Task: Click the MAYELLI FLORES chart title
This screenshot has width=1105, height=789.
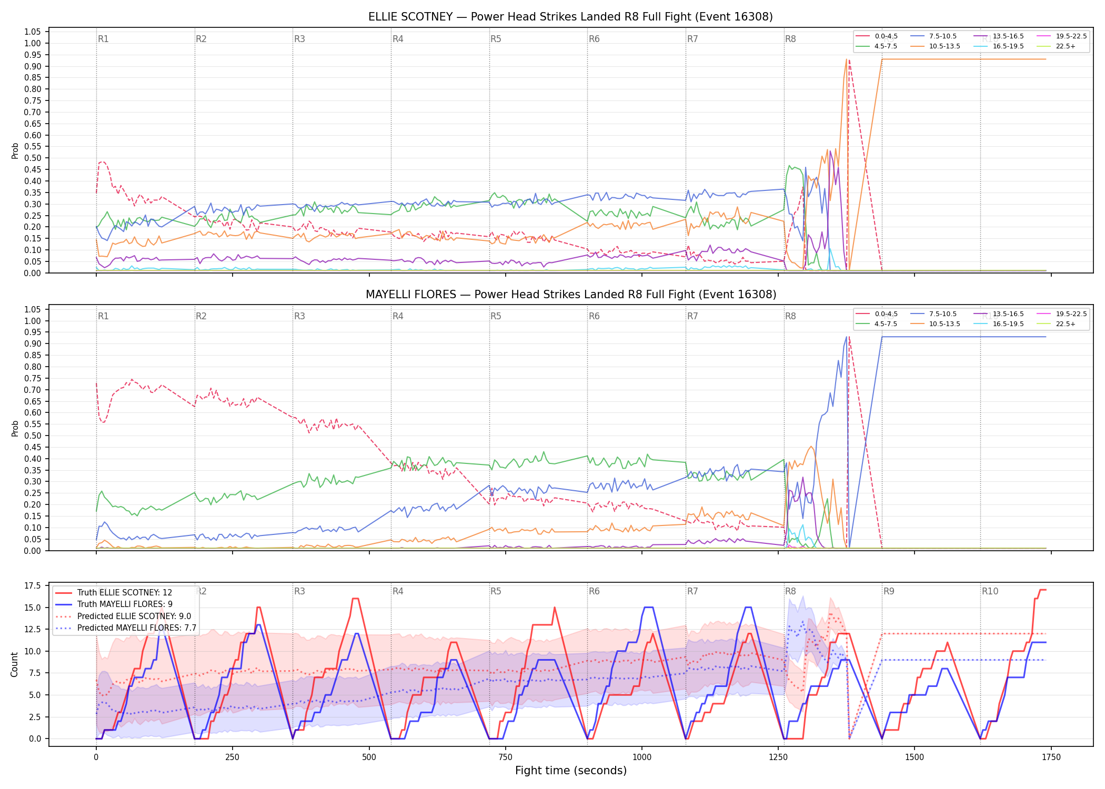Action: pos(570,295)
